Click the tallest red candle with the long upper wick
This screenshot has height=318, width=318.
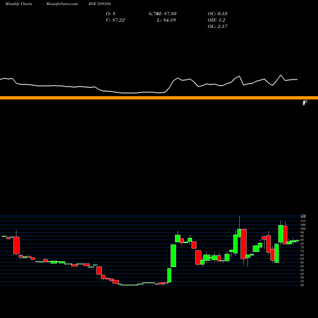pos(244,244)
